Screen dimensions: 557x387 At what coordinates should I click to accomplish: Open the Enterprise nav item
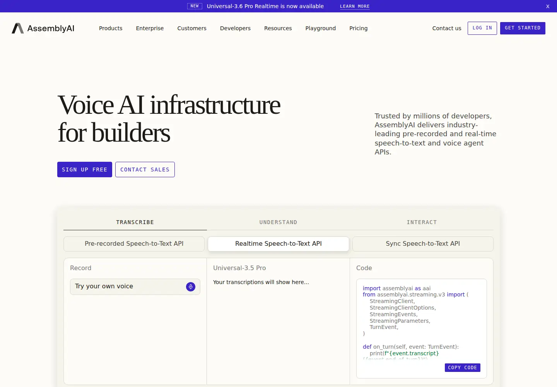(x=150, y=28)
